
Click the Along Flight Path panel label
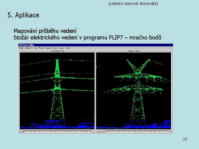coord(133,51)
